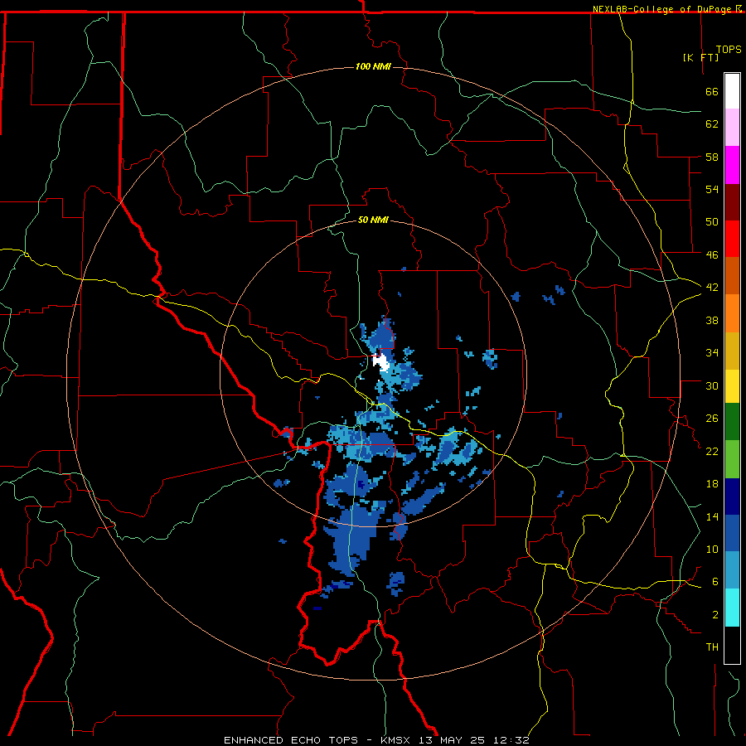The image size is (746, 746).
Task: Click the legend value '18'
Action: 712,484
